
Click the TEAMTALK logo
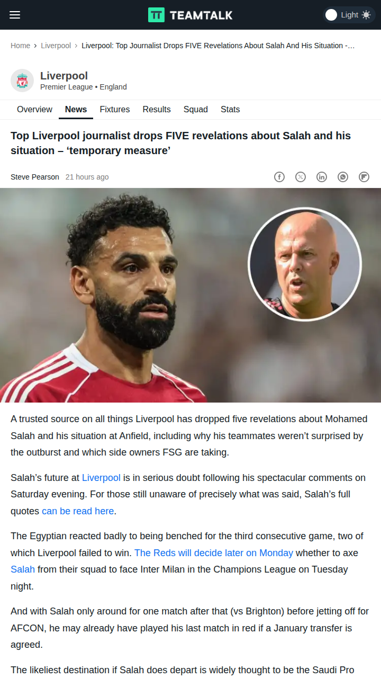point(190,15)
